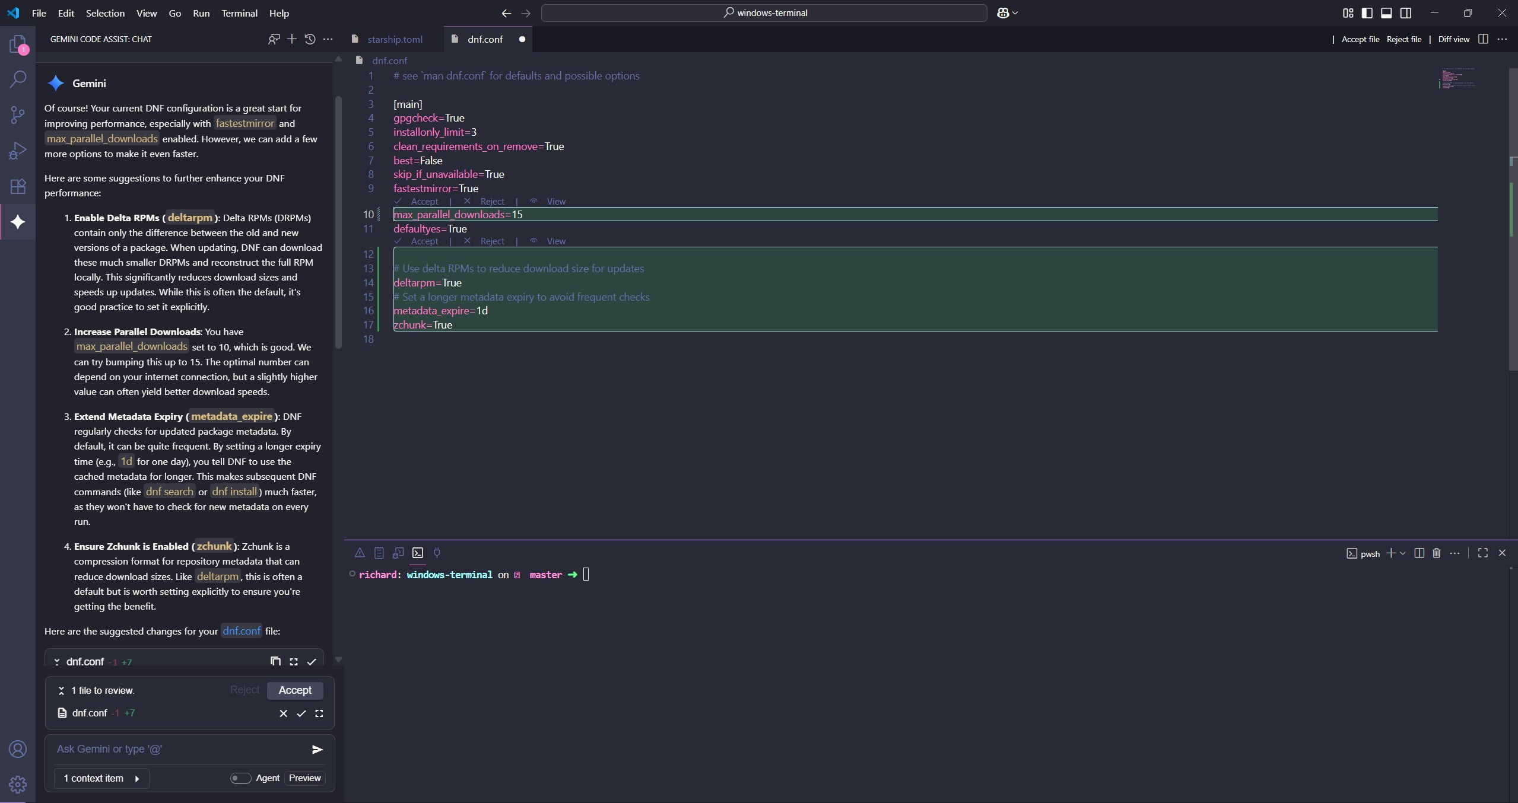The image size is (1518, 803).
Task: Go back with navigation arrow in title bar
Action: click(506, 13)
